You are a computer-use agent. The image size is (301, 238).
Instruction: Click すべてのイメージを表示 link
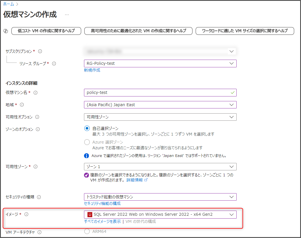point(102,222)
